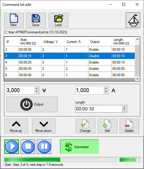
Task: Create a new command list with New
Action: tap(14, 20)
